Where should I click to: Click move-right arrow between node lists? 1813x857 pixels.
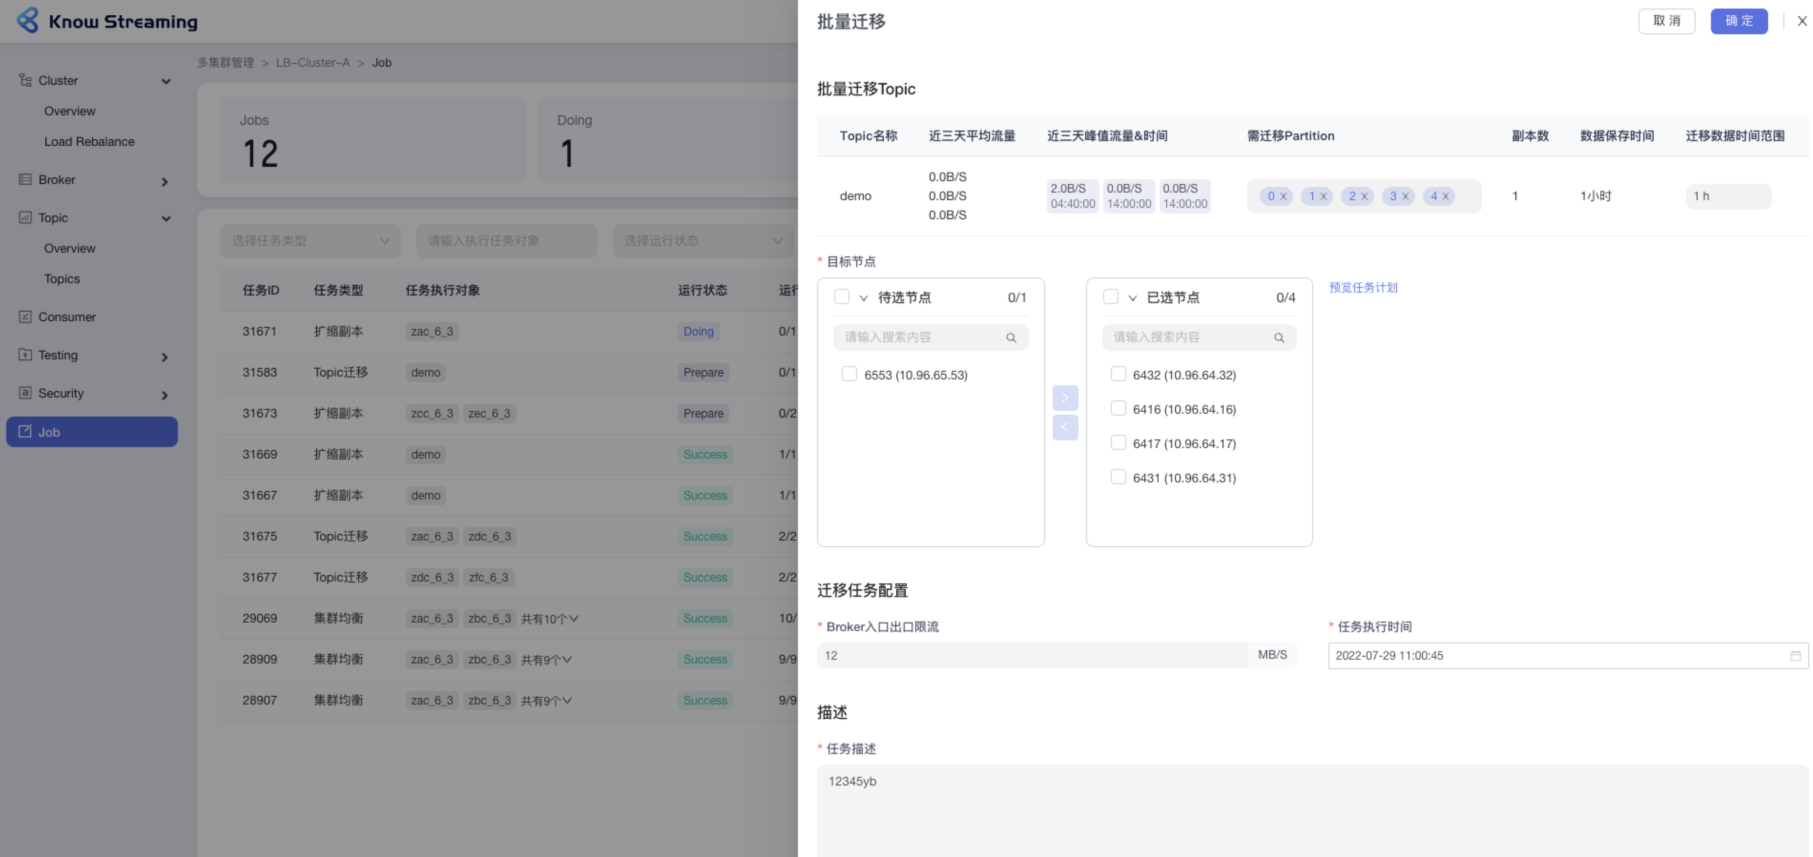(1065, 398)
